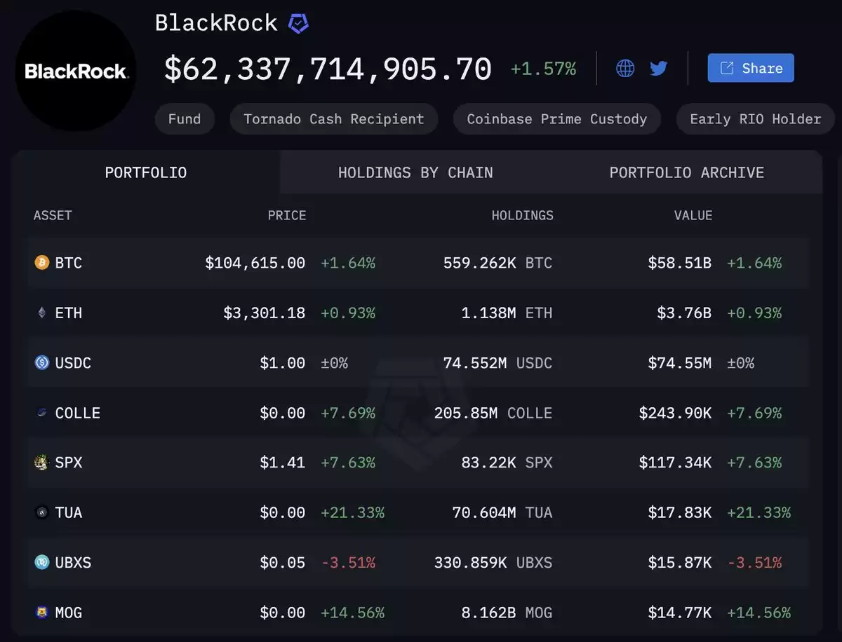The width and height of the screenshot is (842, 642).
Task: Open the COLLE asset row
Action: [x=419, y=413]
